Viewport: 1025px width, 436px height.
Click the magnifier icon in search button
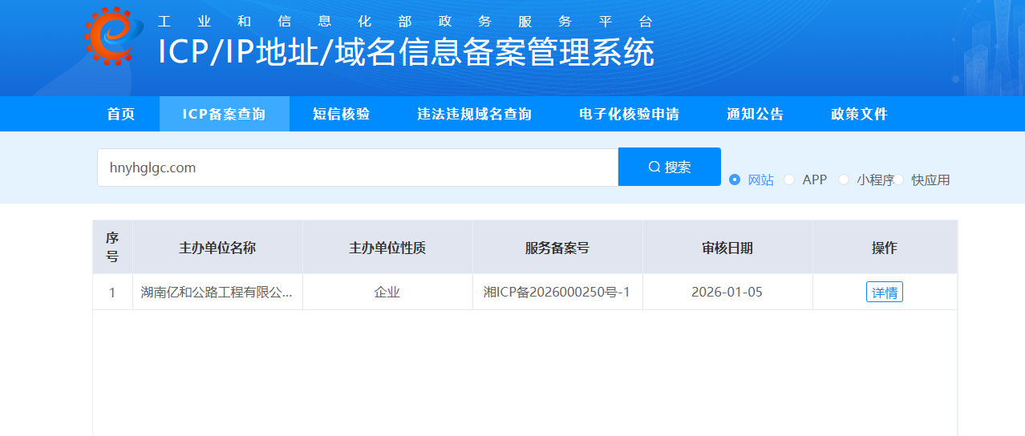[654, 167]
